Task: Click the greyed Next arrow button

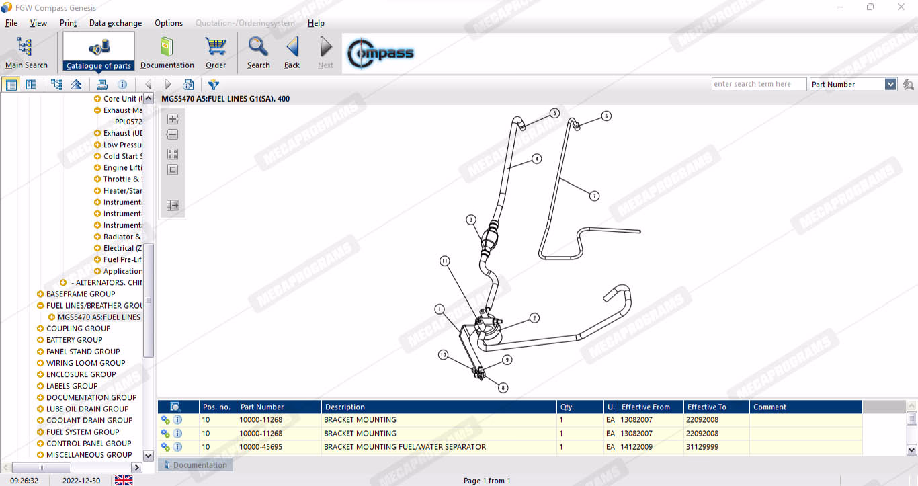Action: 326,53
